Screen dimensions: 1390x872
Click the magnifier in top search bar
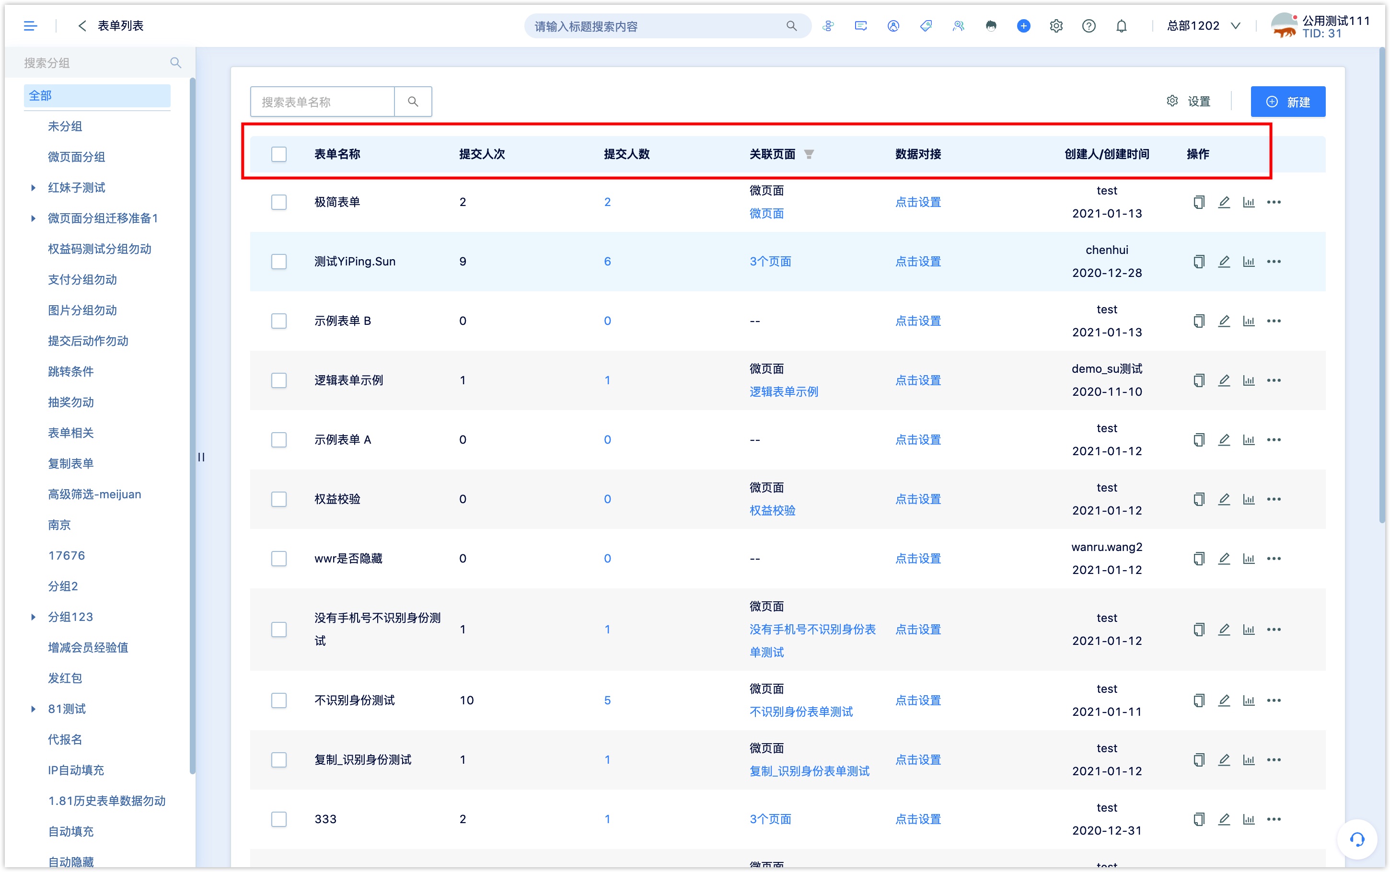pos(791,26)
